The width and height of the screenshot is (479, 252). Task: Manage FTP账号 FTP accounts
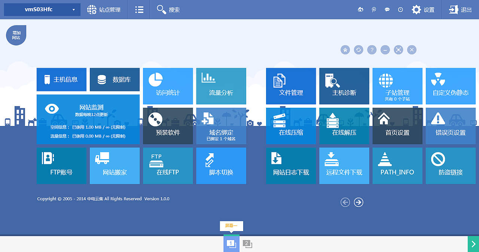click(x=61, y=166)
